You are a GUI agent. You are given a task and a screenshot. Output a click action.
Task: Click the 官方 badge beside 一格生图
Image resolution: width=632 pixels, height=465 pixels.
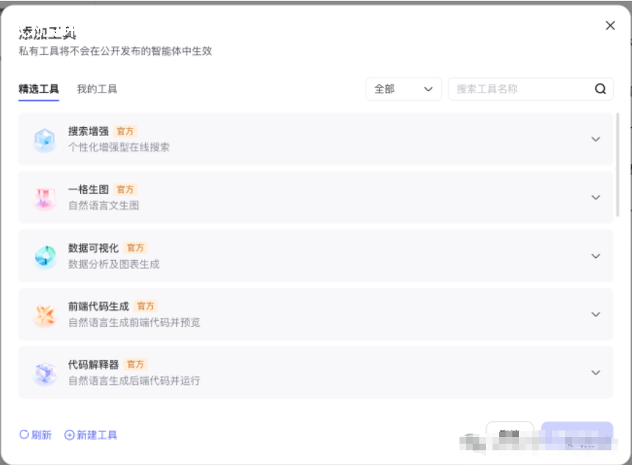[125, 190]
